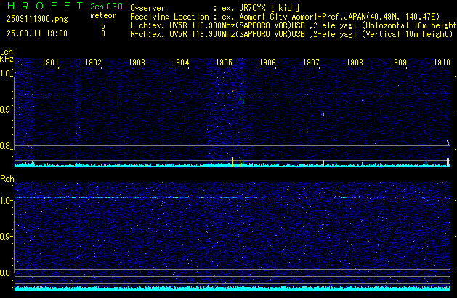Screen dimensions: 457x298
Task: Click the cyan meteor echo after 1905
Action: pyautogui.click(x=242, y=100)
